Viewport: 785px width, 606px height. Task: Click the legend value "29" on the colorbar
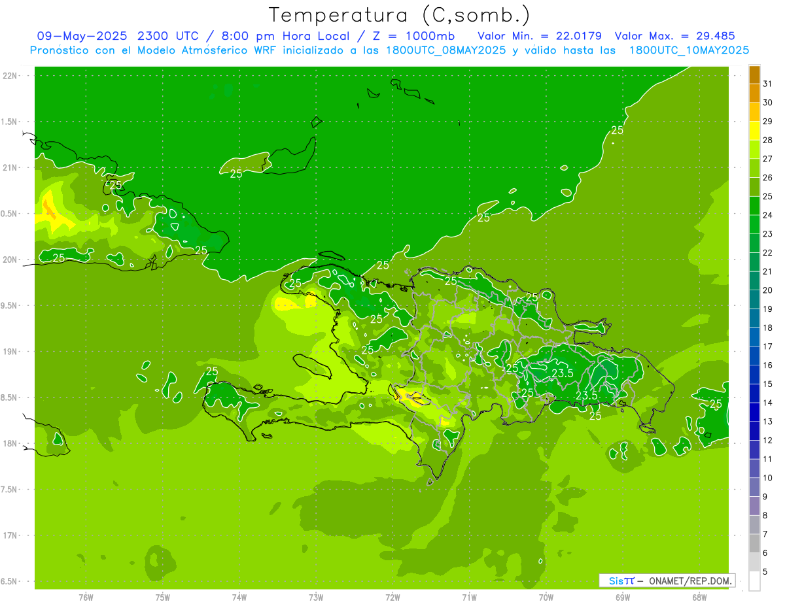tap(767, 121)
